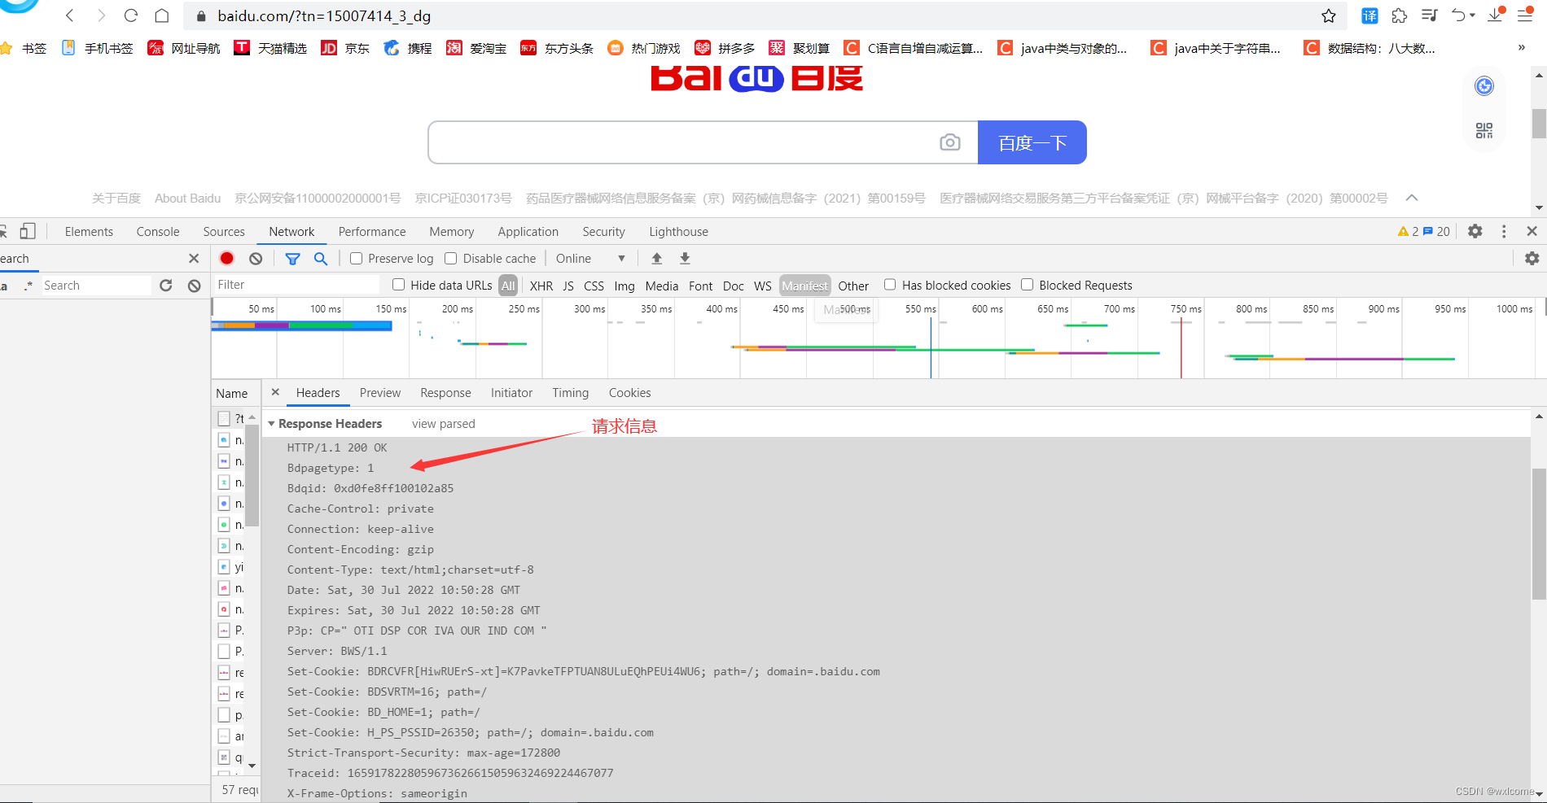Open the undo dropdown arrow in browser toolbar

click(1472, 15)
